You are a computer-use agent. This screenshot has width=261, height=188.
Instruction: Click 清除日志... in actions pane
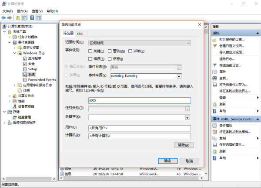coord(227,59)
